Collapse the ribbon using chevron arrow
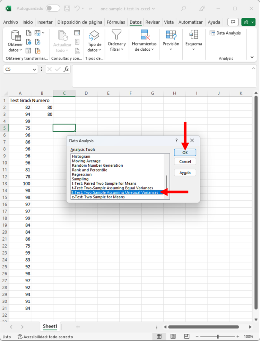Viewport: 260px width, 341px height. pos(252,57)
